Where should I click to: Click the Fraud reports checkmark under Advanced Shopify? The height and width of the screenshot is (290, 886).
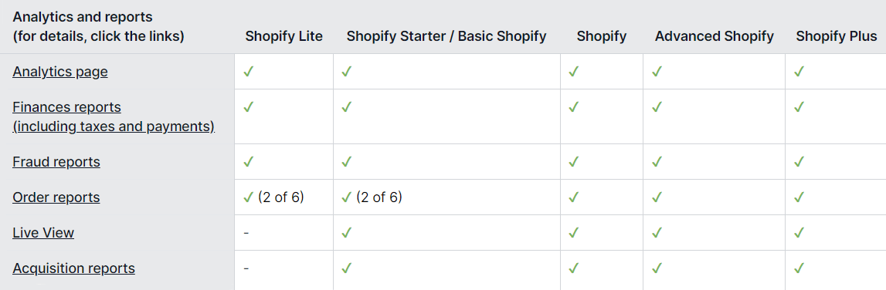[657, 162]
